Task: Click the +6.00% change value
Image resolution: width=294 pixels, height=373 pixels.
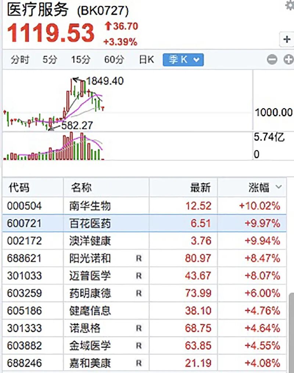Action: tap(262, 293)
